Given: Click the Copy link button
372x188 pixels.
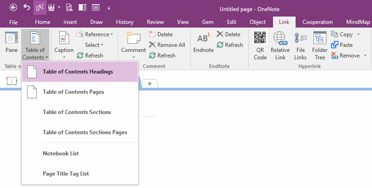Looking at the screenshot, I should pyautogui.click(x=342, y=34).
